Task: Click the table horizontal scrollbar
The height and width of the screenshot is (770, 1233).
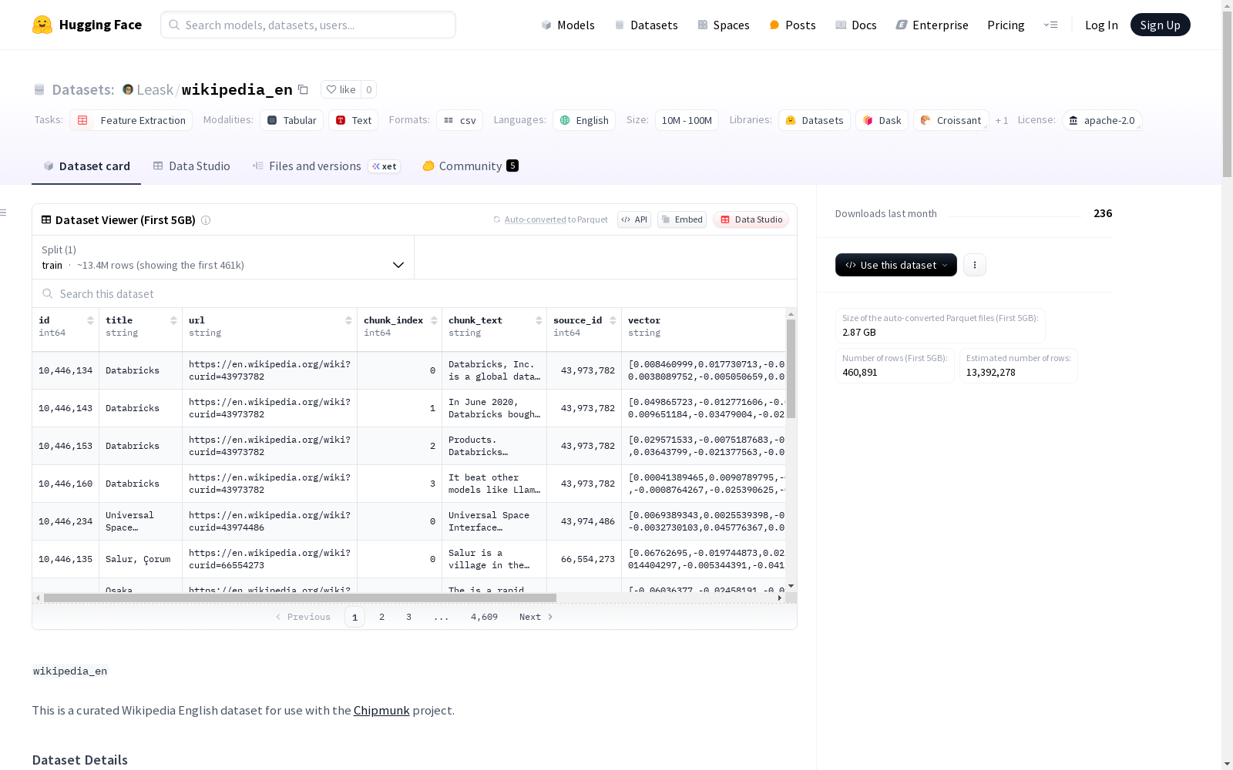Action: 300,598
